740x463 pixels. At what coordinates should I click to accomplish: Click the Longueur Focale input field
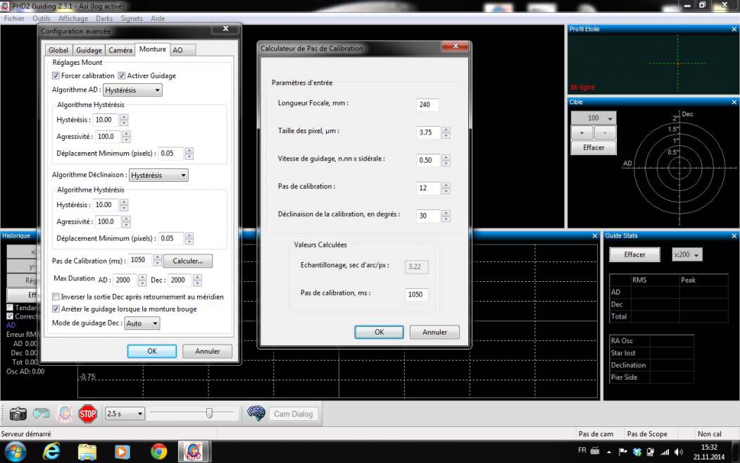point(427,104)
